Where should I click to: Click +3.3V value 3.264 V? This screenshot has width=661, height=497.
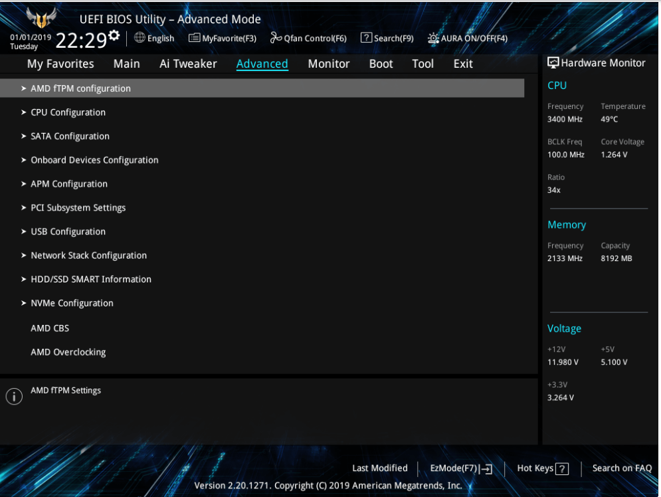(560, 397)
